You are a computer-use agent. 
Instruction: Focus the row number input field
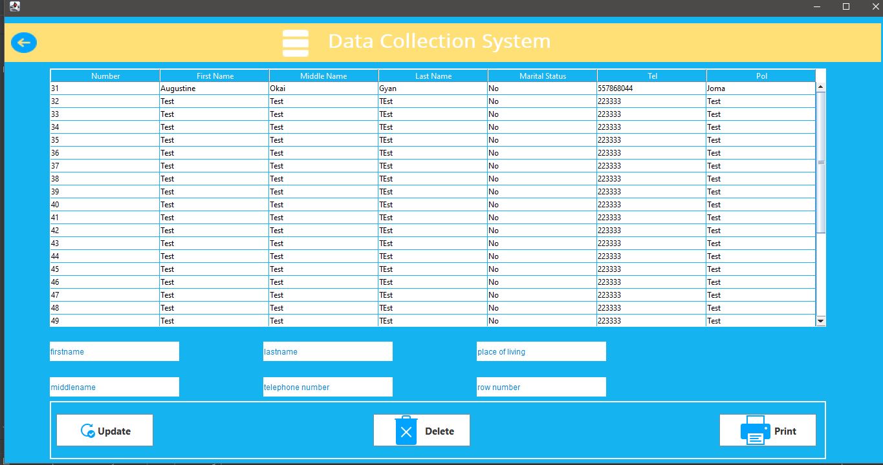click(541, 387)
